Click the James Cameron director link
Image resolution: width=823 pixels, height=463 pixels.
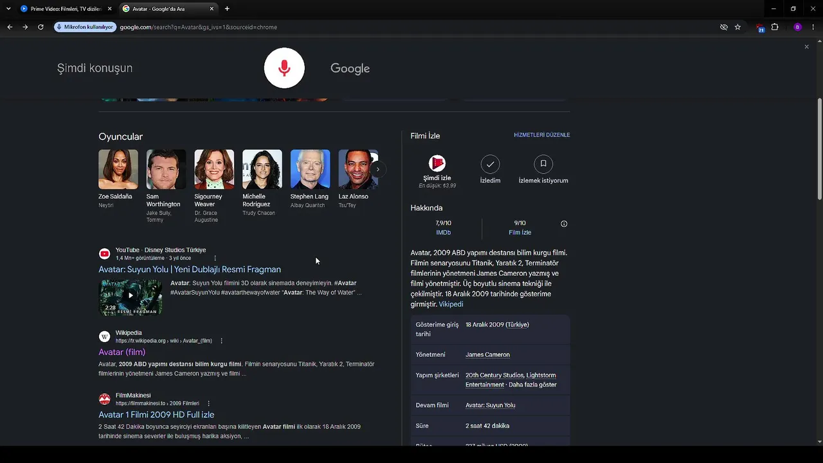point(487,355)
